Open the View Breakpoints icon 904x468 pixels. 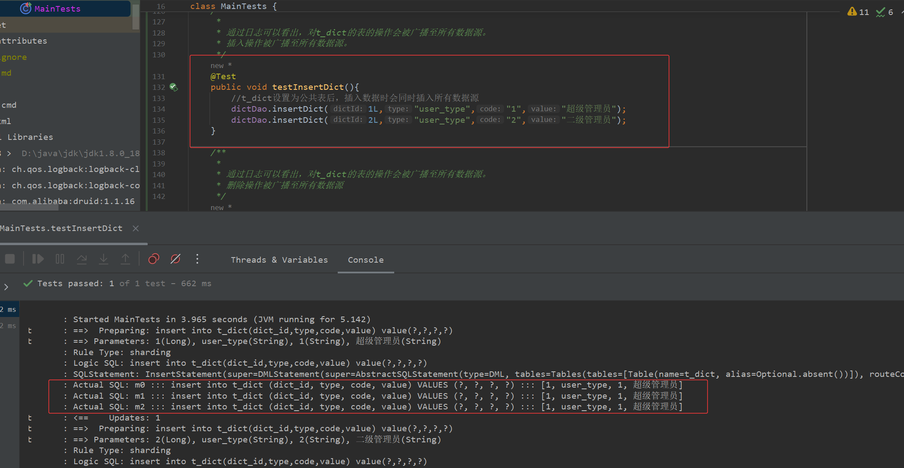154,259
